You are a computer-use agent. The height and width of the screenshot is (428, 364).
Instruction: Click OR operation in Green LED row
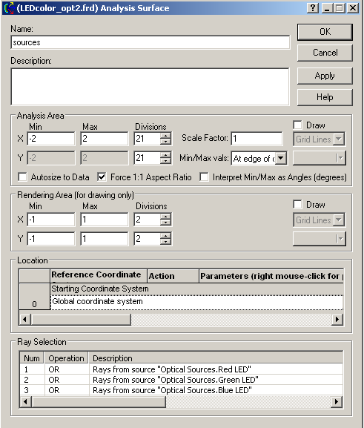[54, 380]
